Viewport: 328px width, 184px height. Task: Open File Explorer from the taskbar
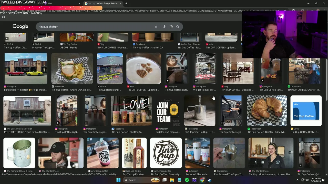pyautogui.click(x=172, y=180)
